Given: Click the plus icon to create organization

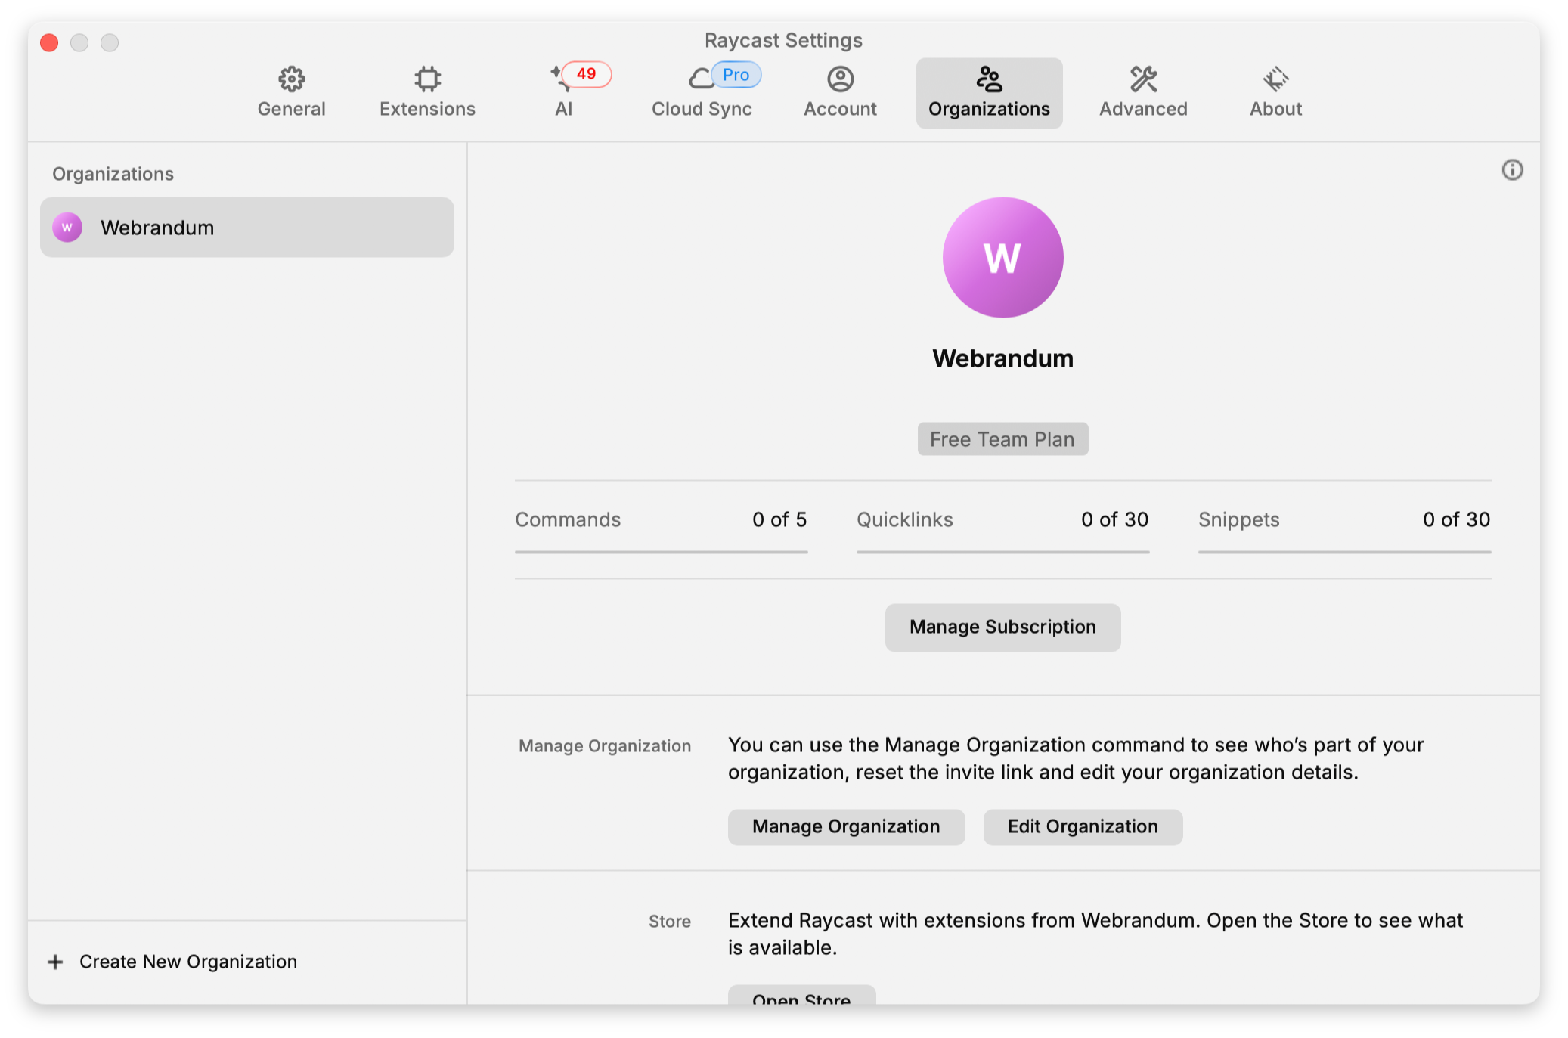Looking at the screenshot, I should [55, 962].
